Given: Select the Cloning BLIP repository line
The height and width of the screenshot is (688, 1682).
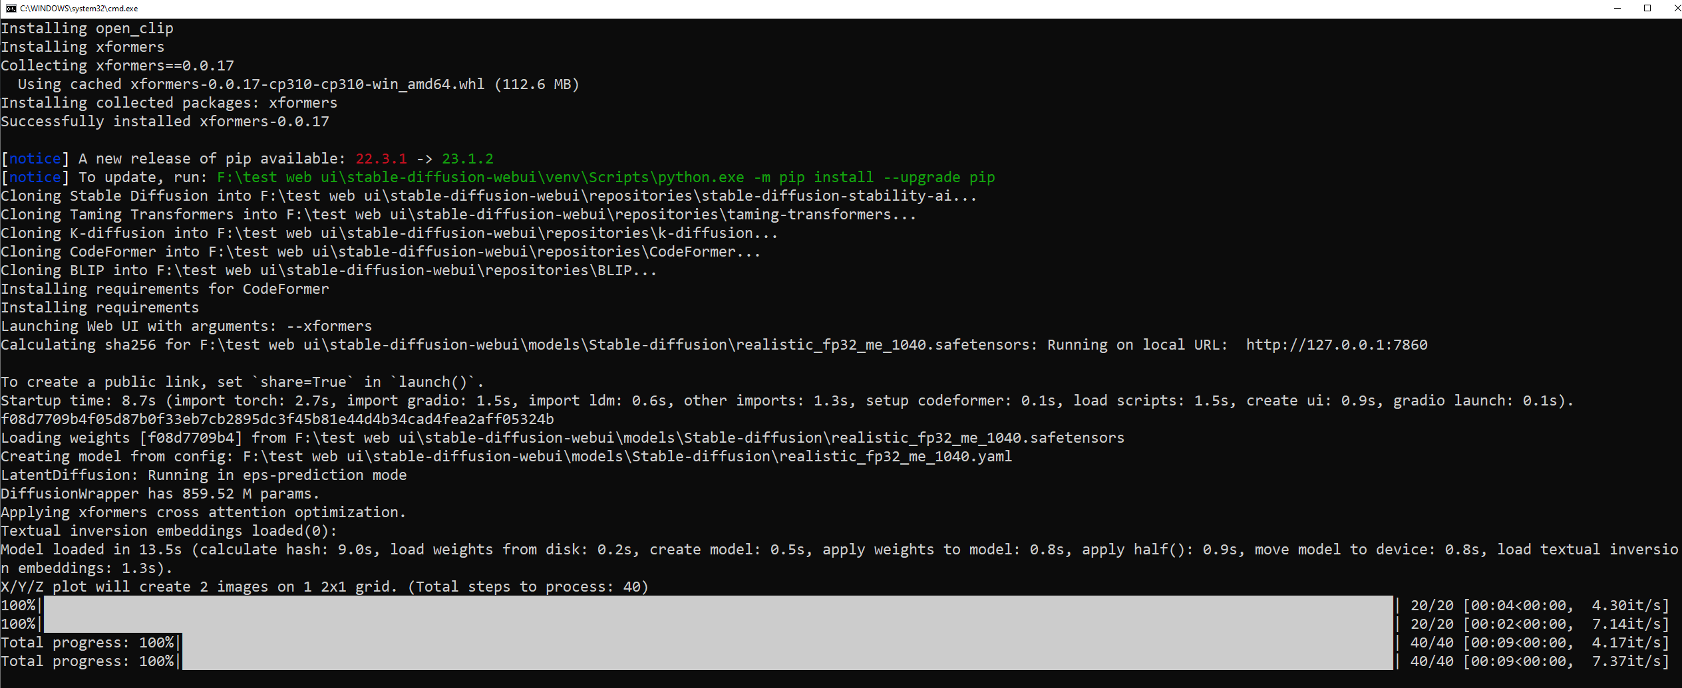Looking at the screenshot, I should coord(328,270).
